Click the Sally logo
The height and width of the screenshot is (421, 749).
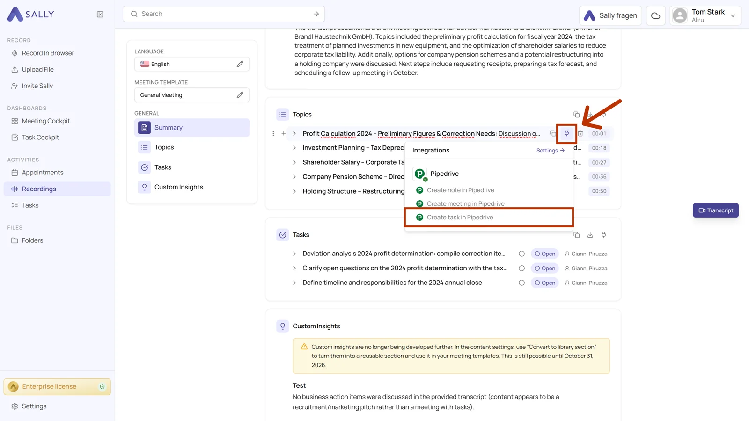[x=31, y=15]
